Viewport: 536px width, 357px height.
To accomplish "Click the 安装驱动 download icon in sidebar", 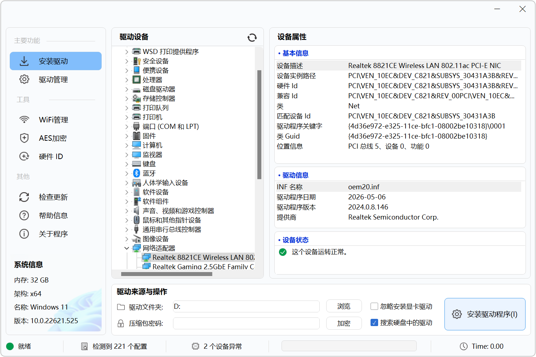I will 24,61.
